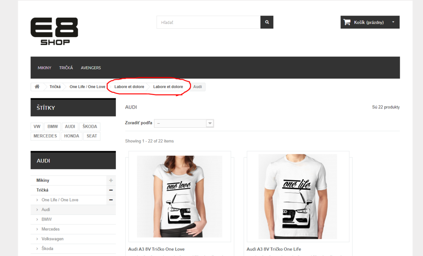Screen dimensions: 423x256
Task: Go to One Life / One Love breadcrumb
Action: [88, 86]
